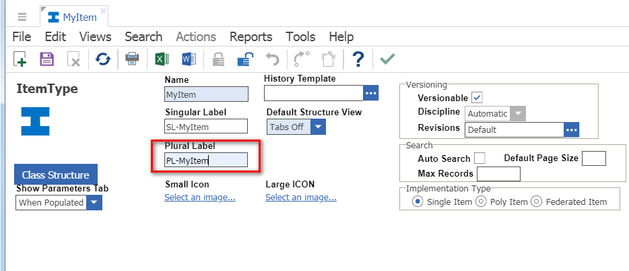The image size is (629, 271).
Task: Enable the Auto Search checkbox
Action: pos(479,158)
